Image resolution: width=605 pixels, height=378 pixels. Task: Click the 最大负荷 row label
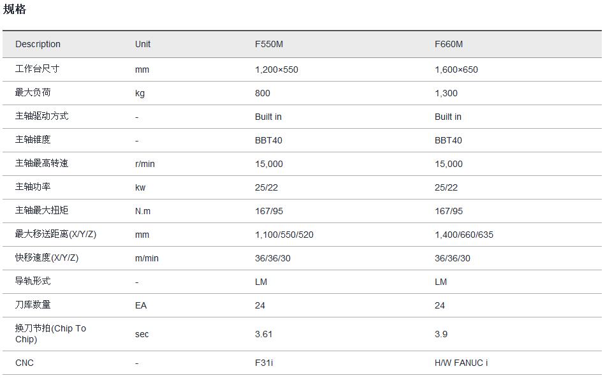coord(33,92)
